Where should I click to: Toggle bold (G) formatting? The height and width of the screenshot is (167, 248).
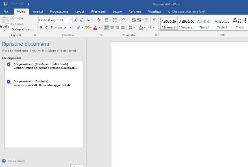point(41,28)
